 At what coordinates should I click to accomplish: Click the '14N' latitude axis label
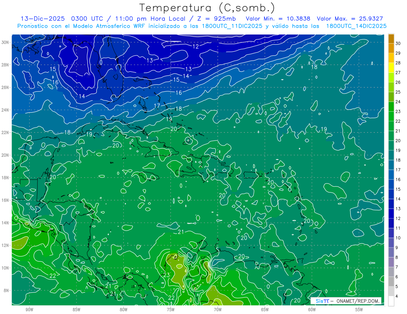[x=5, y=223]
